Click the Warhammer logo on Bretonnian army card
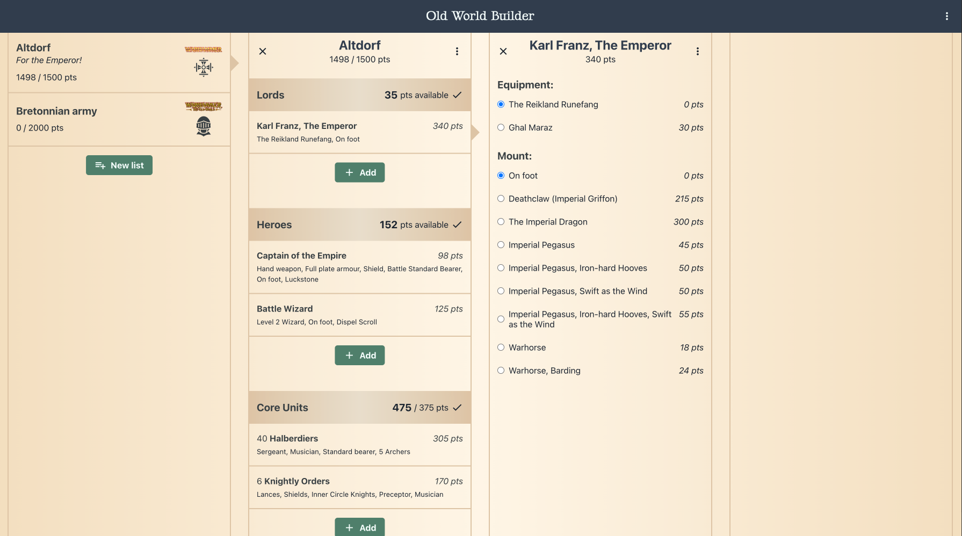The width and height of the screenshot is (962, 536). point(204,106)
